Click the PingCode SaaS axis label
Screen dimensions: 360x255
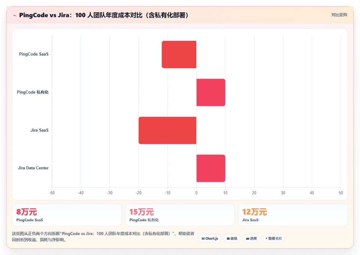34,54
